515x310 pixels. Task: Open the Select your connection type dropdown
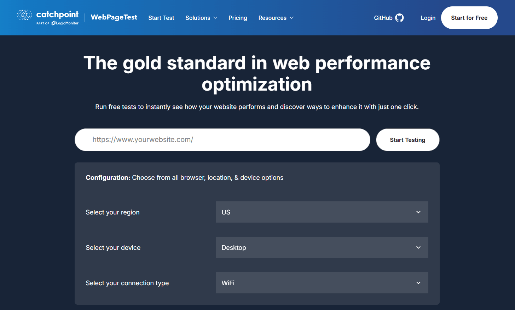tap(322, 283)
